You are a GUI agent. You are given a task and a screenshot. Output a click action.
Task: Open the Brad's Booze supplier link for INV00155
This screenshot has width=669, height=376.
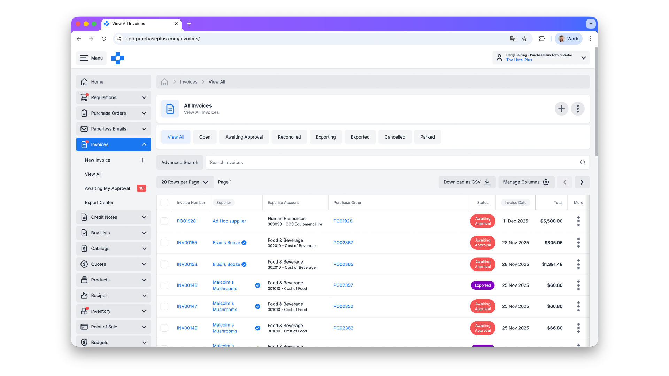click(226, 243)
